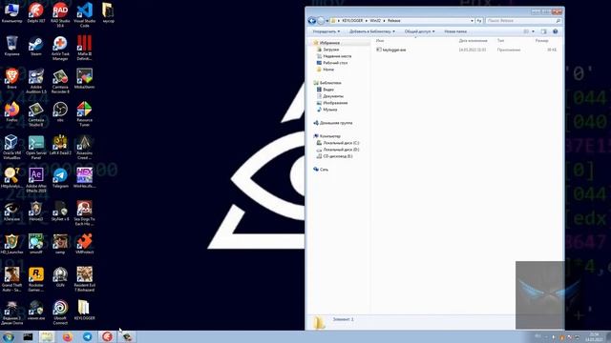Select the AnVir Task Manager desktop icon
The image size is (611, 343).
(x=60, y=48)
